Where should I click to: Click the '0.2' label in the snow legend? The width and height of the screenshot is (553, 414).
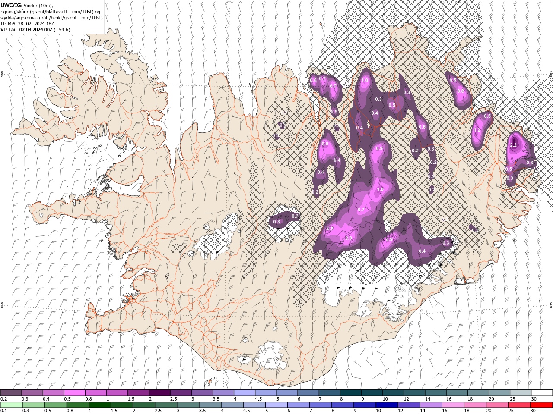(3, 399)
